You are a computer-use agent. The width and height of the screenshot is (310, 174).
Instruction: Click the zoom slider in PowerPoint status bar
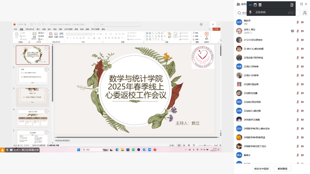[x=205, y=145]
